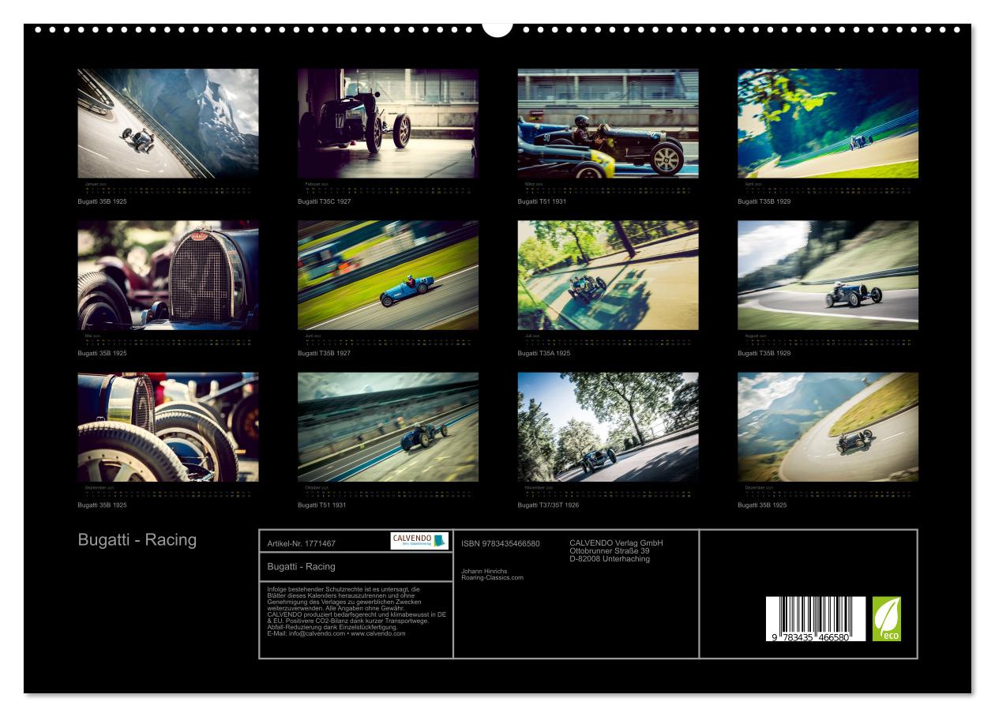The height and width of the screenshot is (717, 995).
Task: Click "Bugatti - Racing" inside the info box
Action: (302, 566)
